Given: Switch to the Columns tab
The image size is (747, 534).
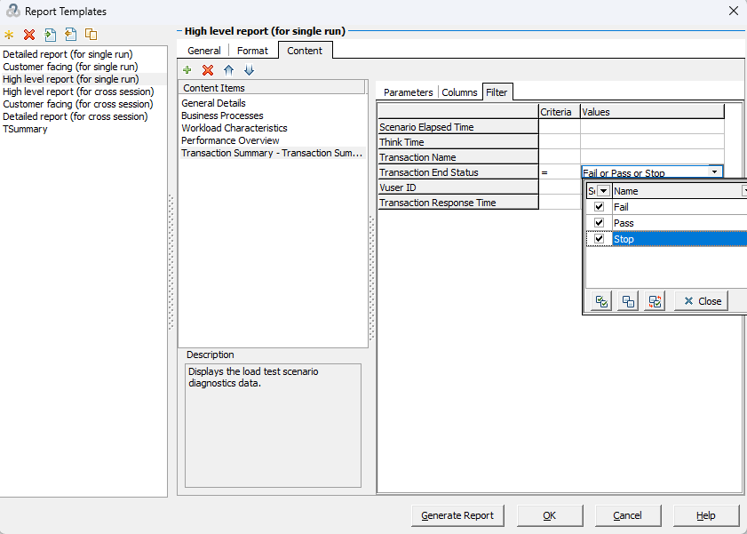Looking at the screenshot, I should (459, 92).
